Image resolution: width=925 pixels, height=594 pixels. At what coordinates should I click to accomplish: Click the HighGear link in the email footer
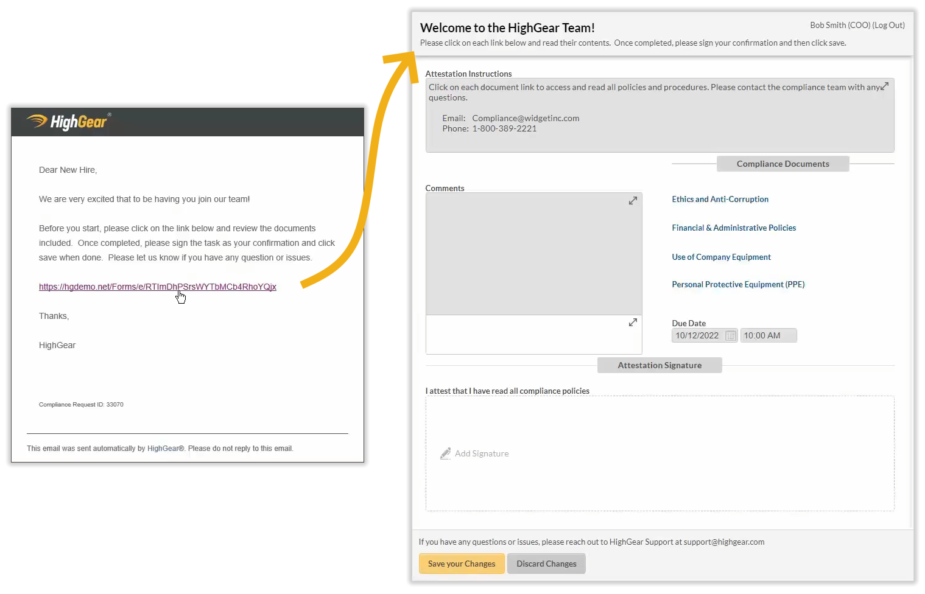pyautogui.click(x=165, y=449)
